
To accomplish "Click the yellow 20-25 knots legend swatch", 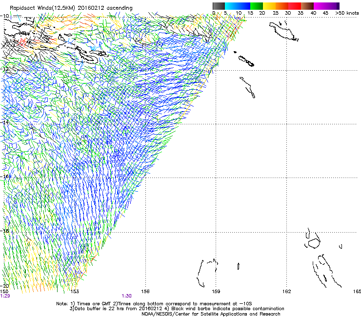I will [x=269, y=6].
